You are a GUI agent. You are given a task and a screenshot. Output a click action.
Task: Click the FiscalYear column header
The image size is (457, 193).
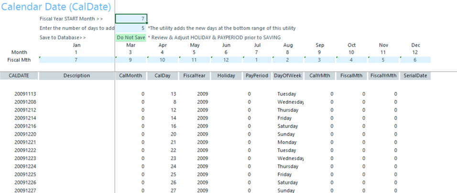point(194,75)
